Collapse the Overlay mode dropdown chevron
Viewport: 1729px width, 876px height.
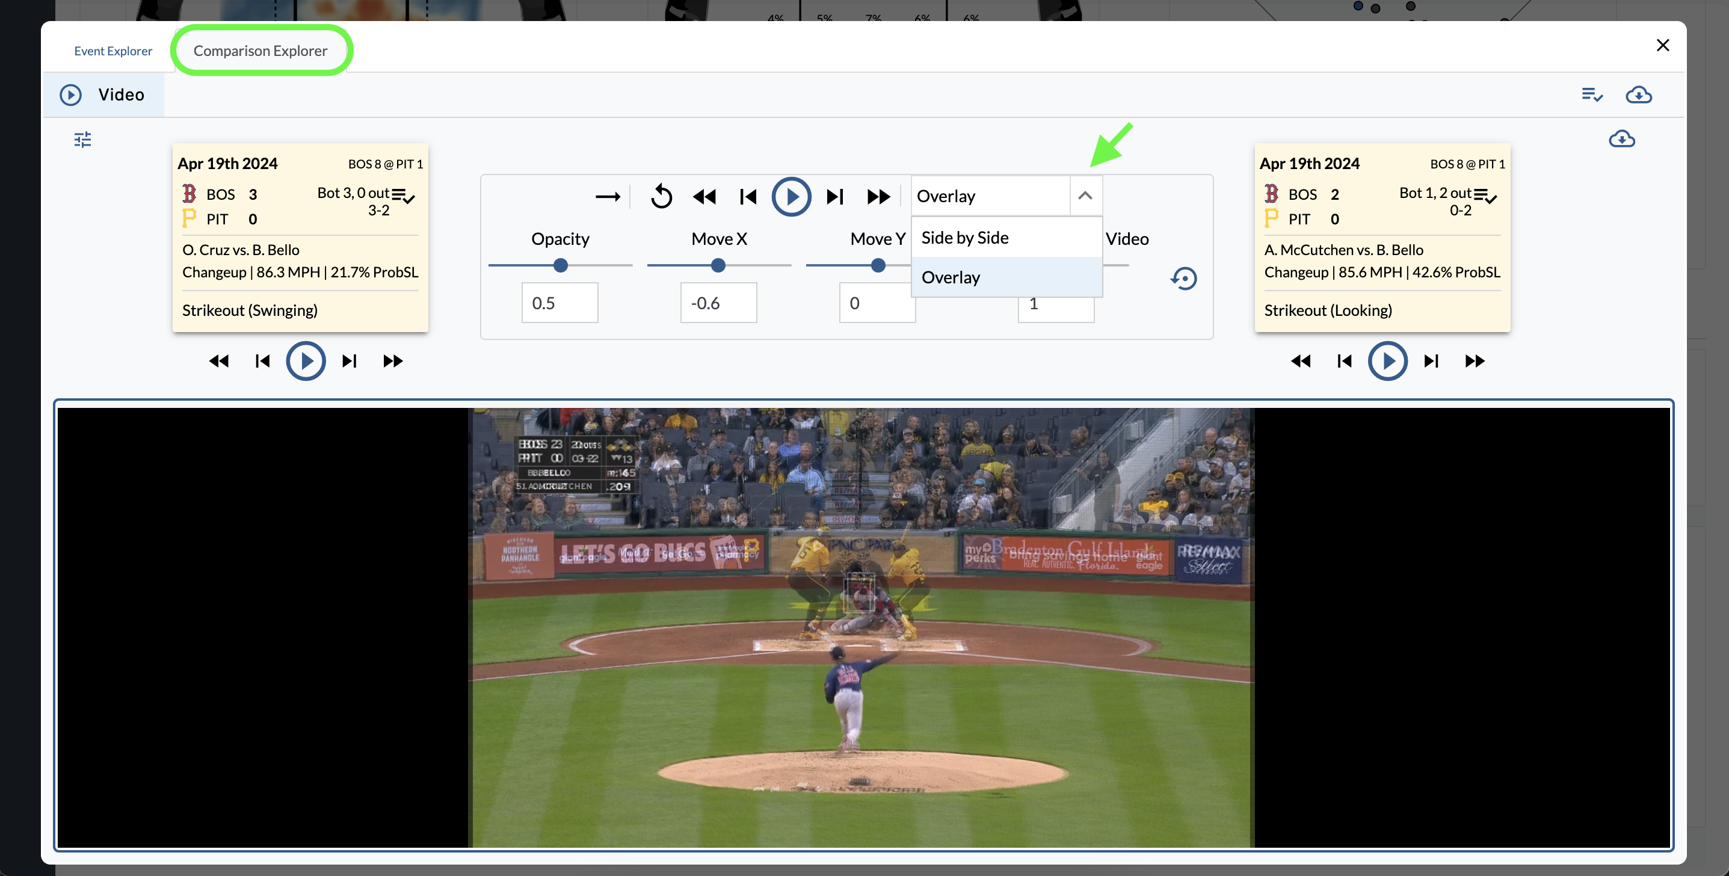1086,196
